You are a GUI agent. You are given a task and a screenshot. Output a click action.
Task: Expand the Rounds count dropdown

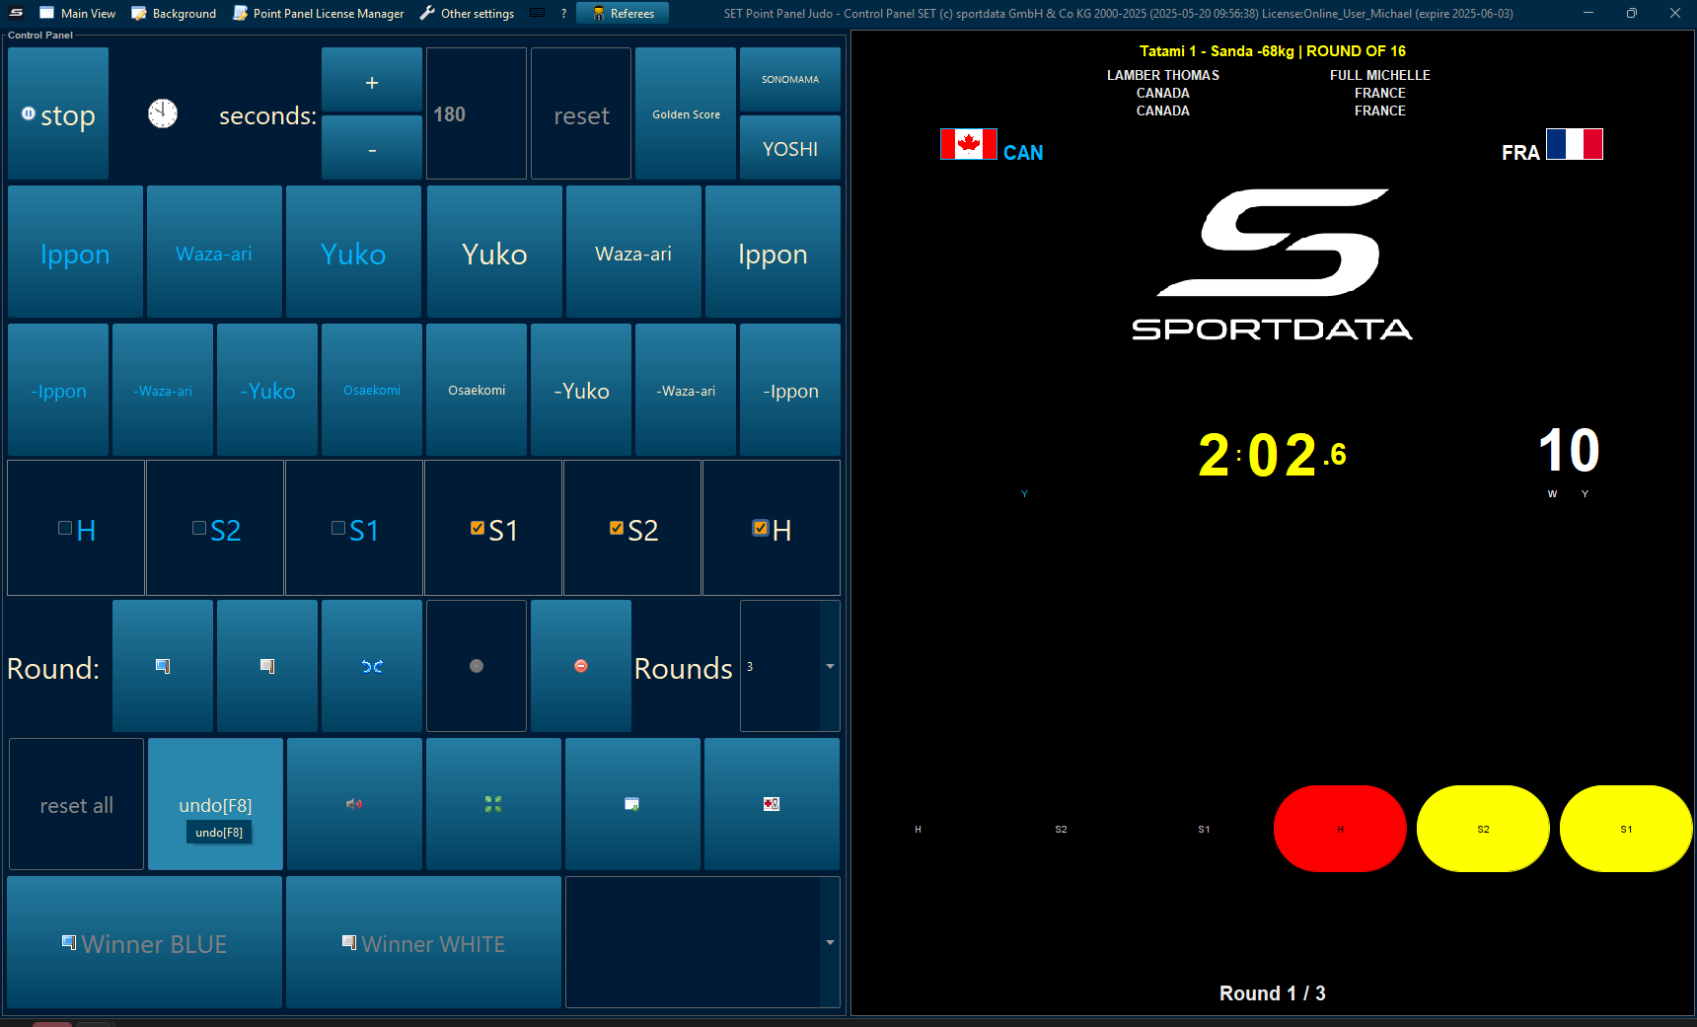click(x=830, y=666)
